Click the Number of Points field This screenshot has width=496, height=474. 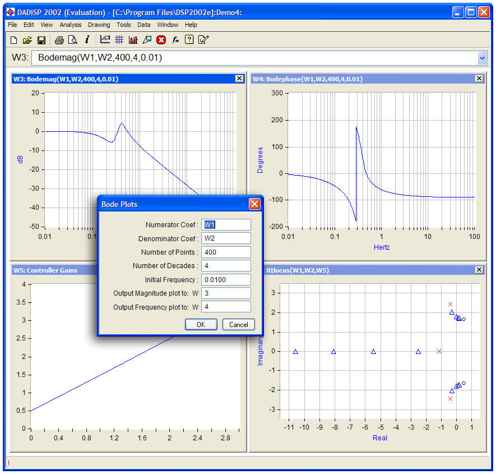pos(226,252)
